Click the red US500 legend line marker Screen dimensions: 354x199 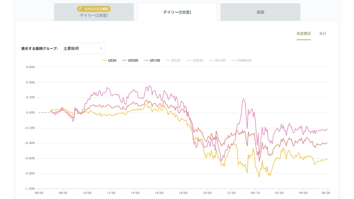(124, 61)
